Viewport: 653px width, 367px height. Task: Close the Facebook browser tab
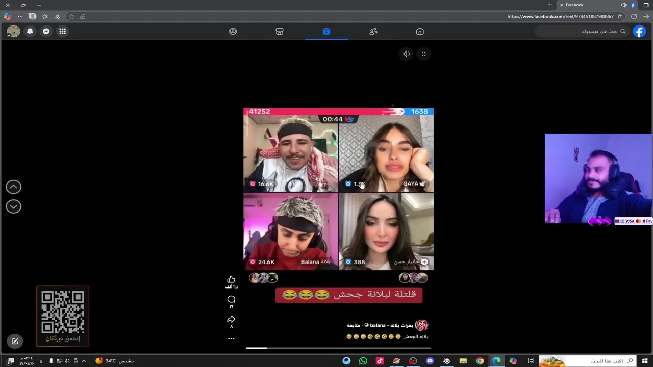click(562, 5)
